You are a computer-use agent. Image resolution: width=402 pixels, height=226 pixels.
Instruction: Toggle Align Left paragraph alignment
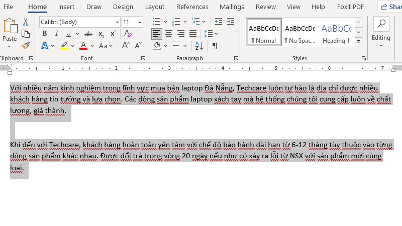[x=156, y=34]
